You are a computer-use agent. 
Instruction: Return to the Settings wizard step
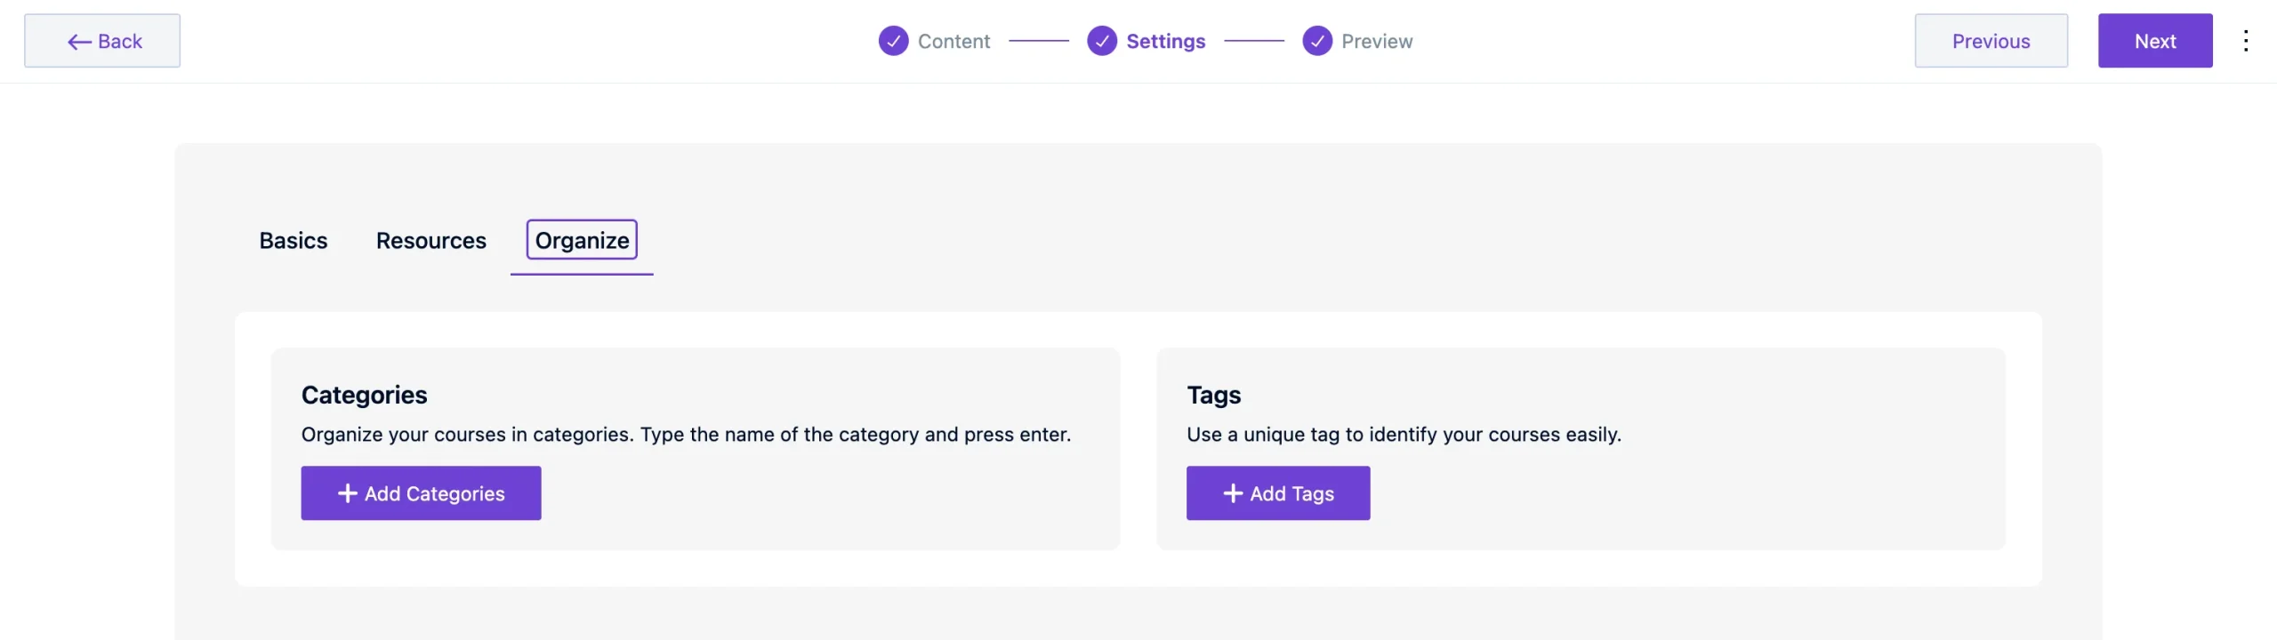tap(1165, 40)
